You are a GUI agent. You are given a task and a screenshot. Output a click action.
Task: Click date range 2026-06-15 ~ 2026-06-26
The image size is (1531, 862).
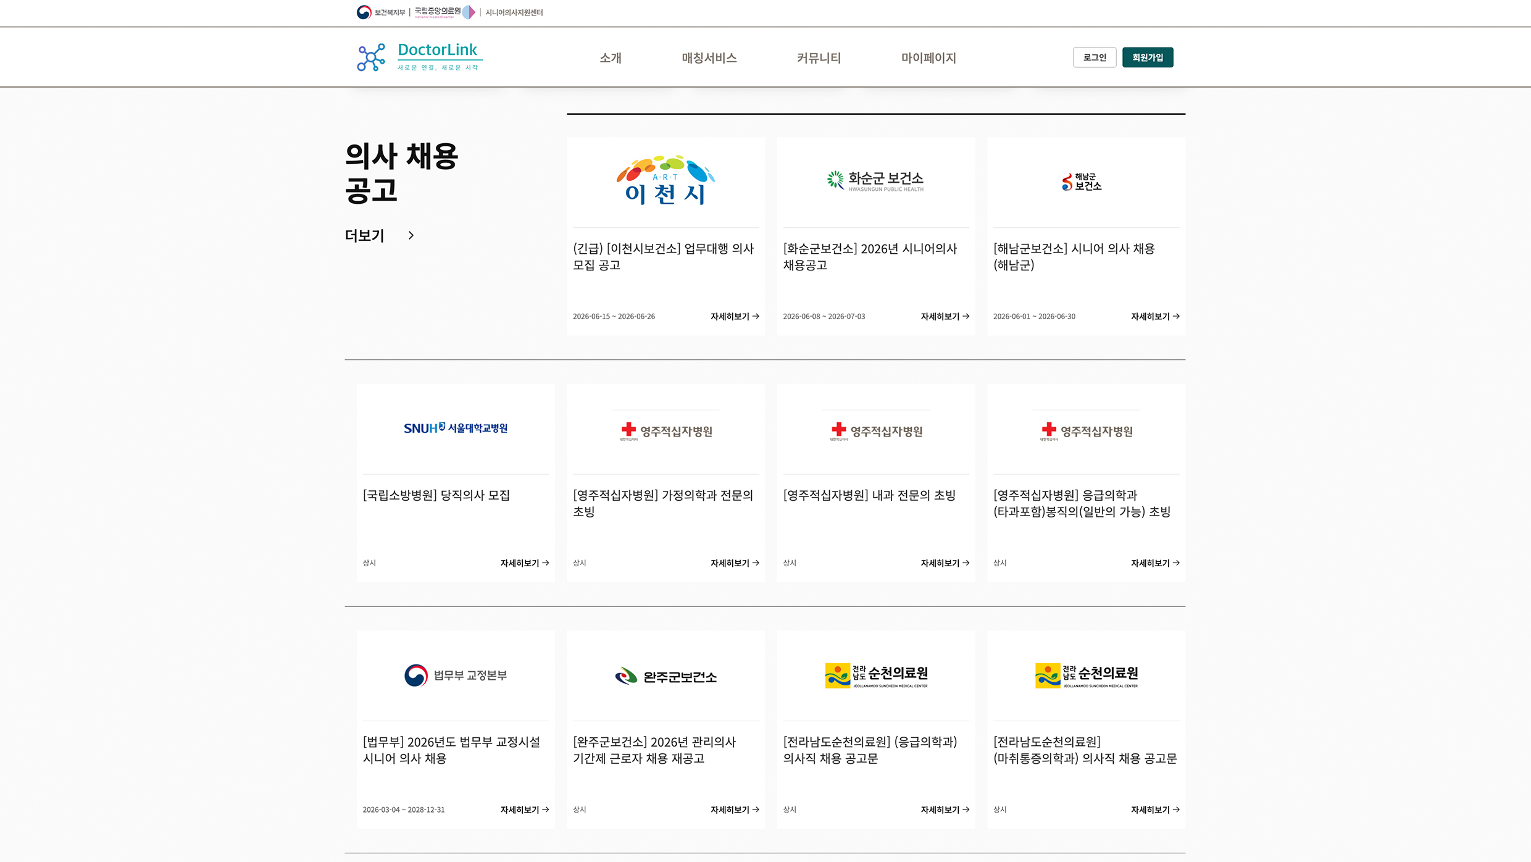point(614,316)
